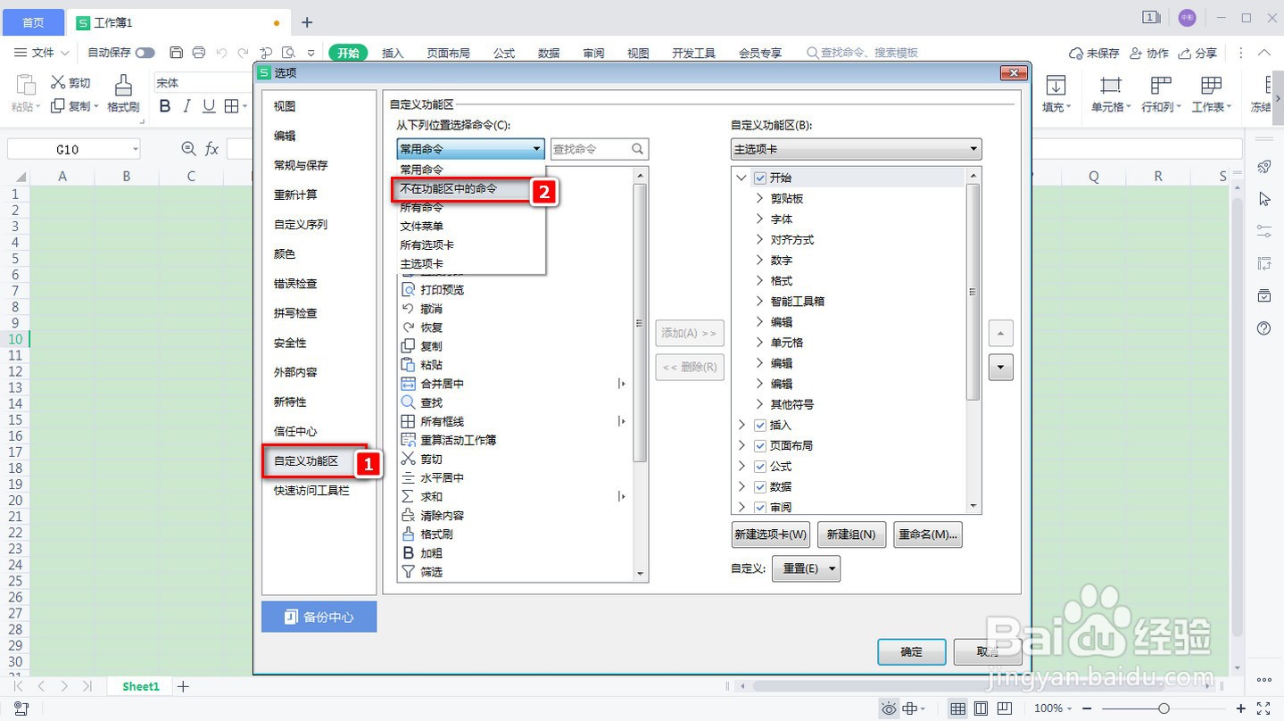Open the help icon in the right sidebar
Viewport: 1284px width, 721px height.
coord(1264,328)
